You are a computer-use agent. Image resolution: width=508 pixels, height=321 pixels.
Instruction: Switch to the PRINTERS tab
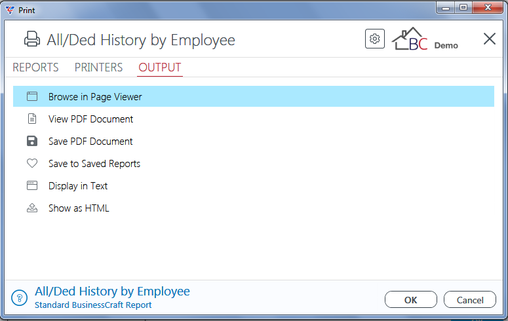[x=98, y=67]
